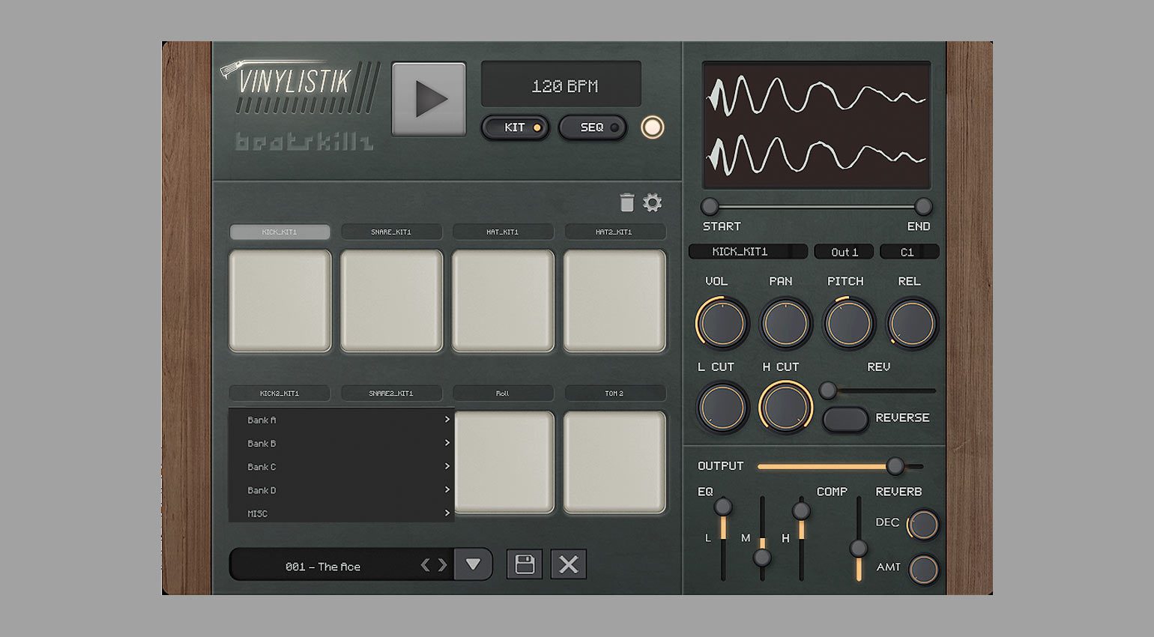Viewport: 1154px width, 637px height.
Task: Trigger the HAT_KIT1 drum pad
Action: tap(503, 301)
